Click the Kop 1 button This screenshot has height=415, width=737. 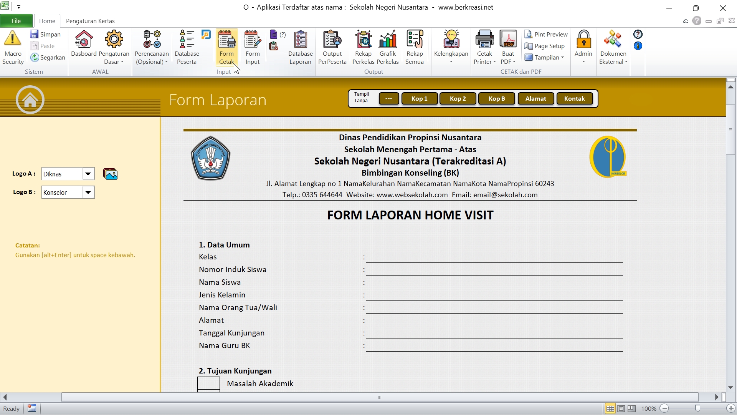click(419, 99)
